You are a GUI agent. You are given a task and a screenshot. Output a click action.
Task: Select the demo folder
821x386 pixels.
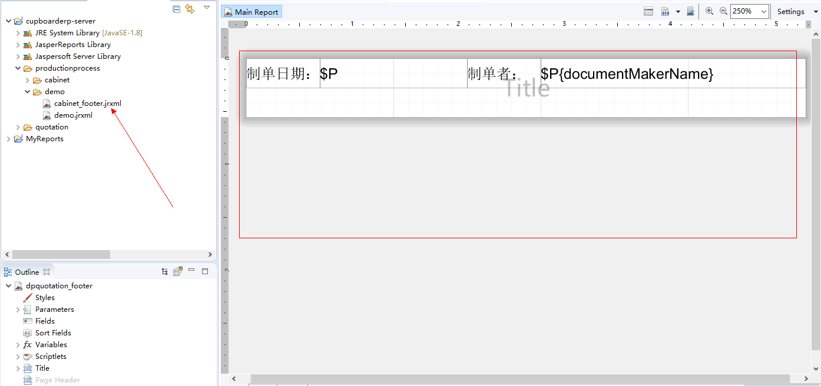pyautogui.click(x=55, y=92)
